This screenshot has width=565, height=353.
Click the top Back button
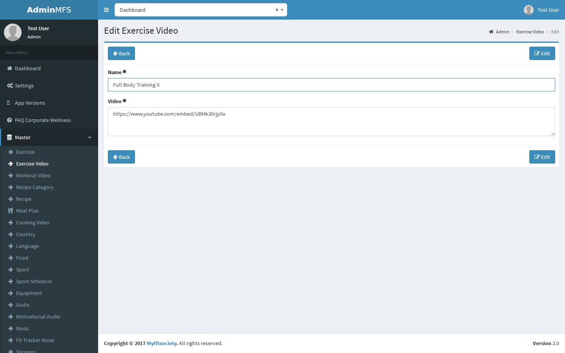point(121,53)
